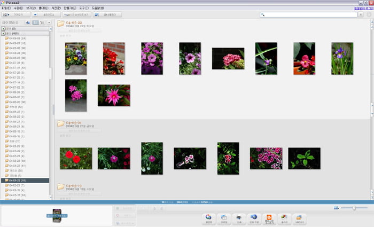Select the flat folder view icon above list

tap(35, 22)
